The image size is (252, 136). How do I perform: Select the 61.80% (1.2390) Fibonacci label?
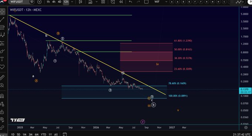(183, 41)
